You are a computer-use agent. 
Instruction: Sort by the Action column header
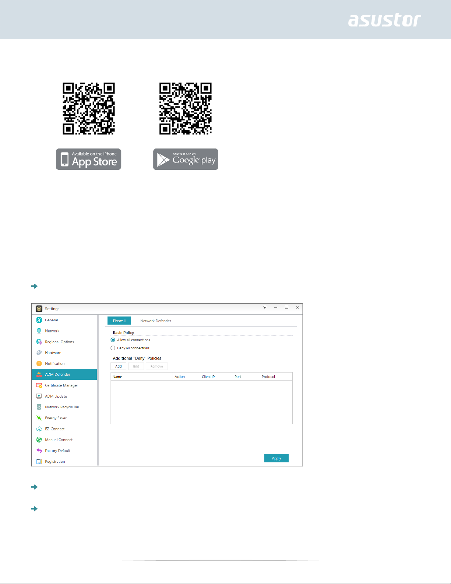(186, 377)
